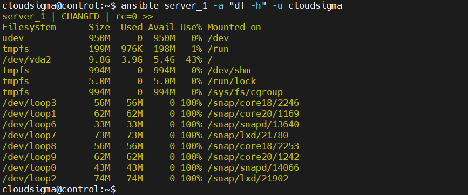Click the 'Use%' column header
Viewport: 468px width, 195px height.
(191, 28)
